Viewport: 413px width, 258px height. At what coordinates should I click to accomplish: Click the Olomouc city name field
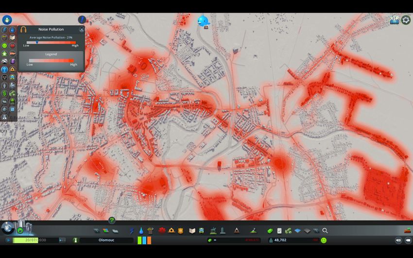click(x=106, y=240)
